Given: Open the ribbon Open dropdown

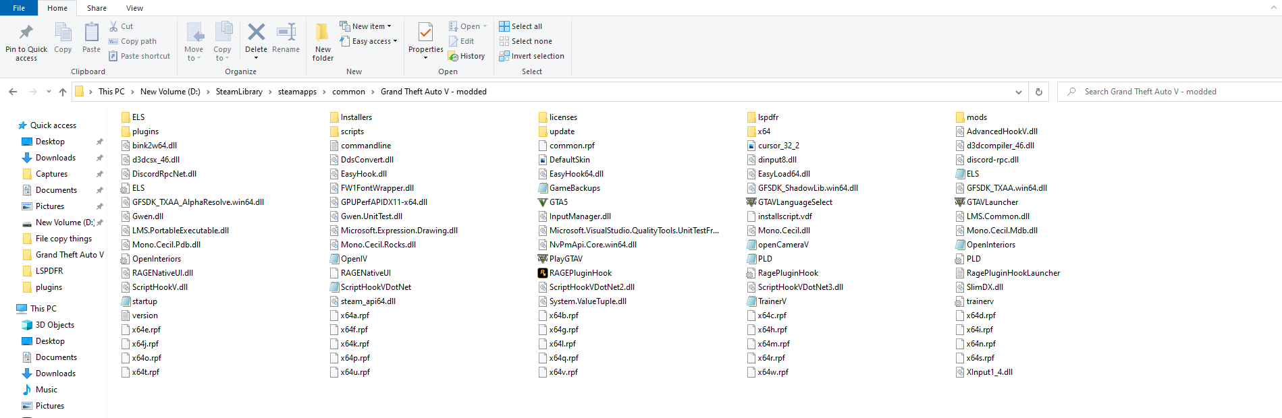Looking at the screenshot, I should coord(468,26).
